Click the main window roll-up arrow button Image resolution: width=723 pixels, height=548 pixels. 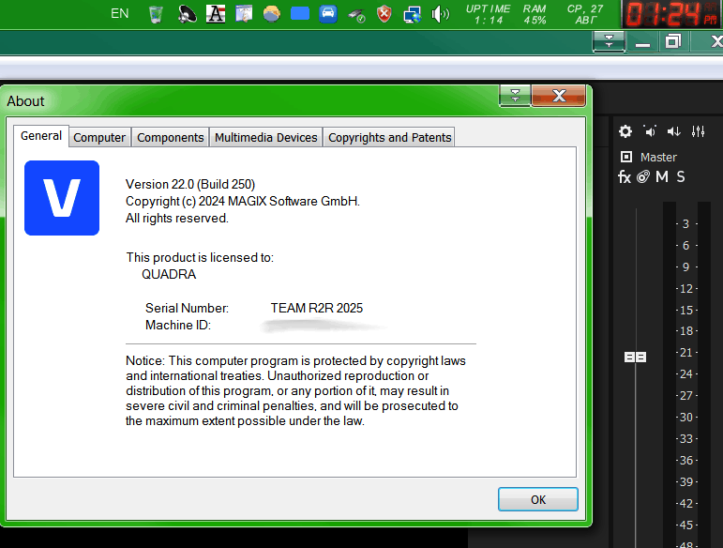coord(609,41)
